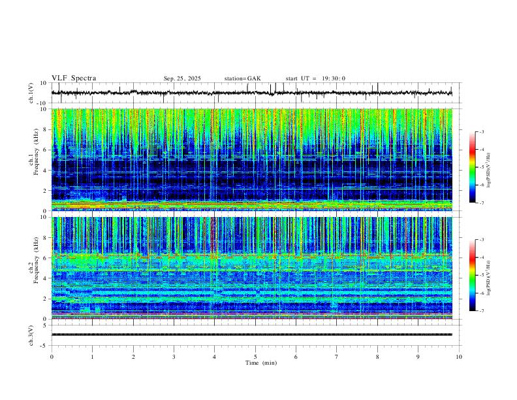Click the ch.2 spectrogram plot area

coord(251,268)
